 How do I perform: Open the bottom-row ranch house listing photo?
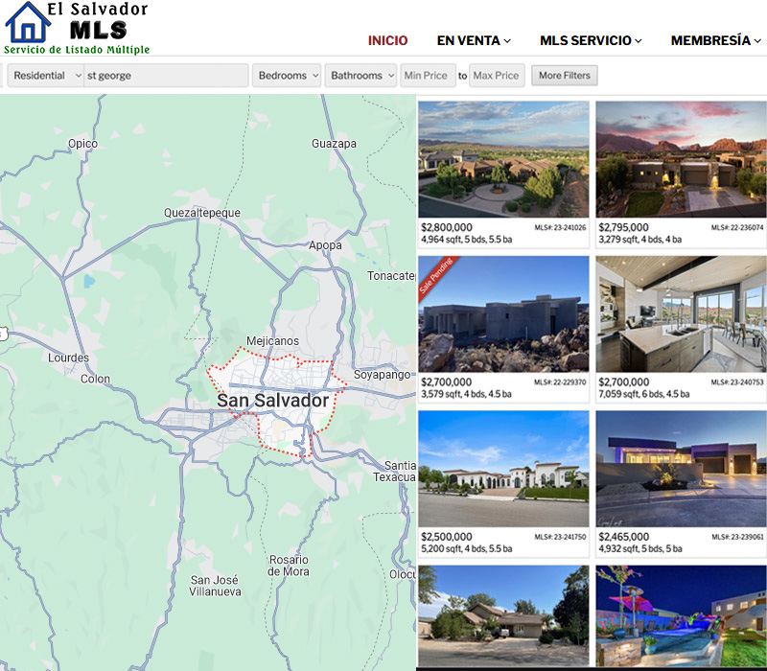tap(503, 615)
